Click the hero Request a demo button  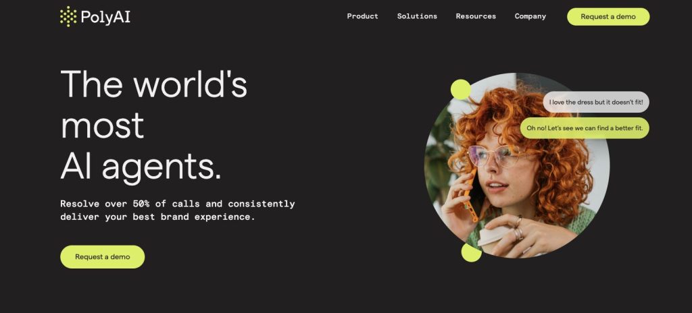click(x=103, y=257)
